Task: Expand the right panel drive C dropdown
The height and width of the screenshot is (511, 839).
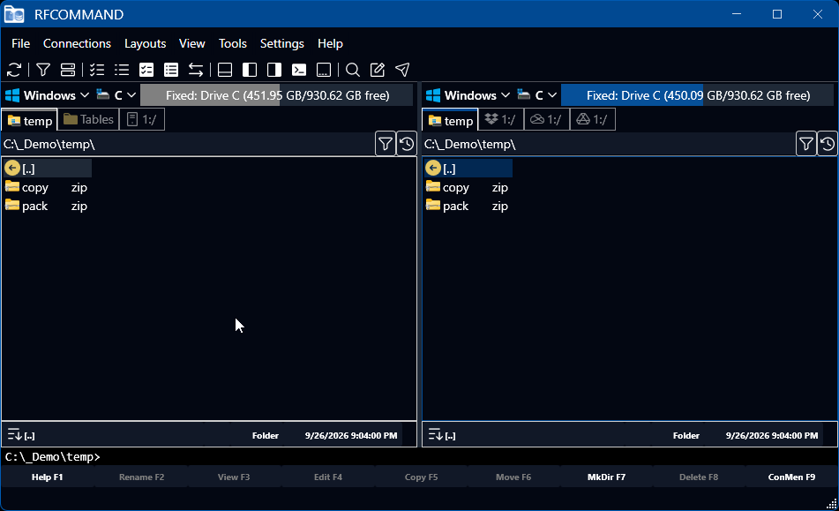Action: pos(537,95)
